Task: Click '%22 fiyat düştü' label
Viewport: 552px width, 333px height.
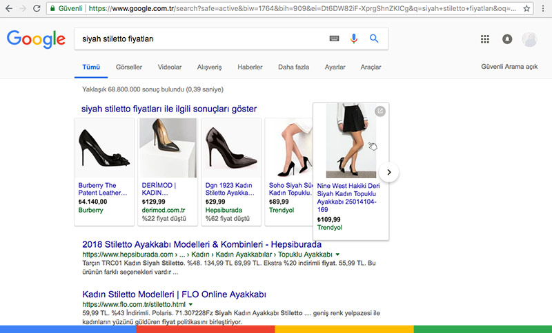Action: 164,219
